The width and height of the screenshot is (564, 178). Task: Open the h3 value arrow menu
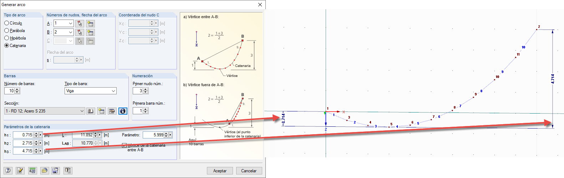coord(40,151)
